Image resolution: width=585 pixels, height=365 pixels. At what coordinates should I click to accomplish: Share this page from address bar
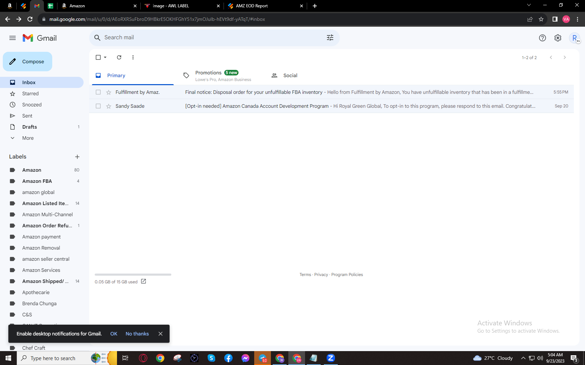[x=530, y=19]
